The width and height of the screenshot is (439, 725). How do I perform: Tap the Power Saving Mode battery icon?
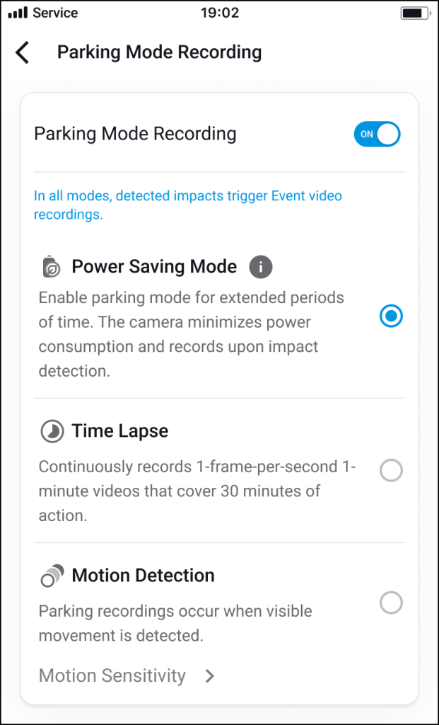tap(51, 267)
